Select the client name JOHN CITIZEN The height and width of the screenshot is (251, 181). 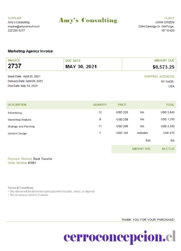165,22
